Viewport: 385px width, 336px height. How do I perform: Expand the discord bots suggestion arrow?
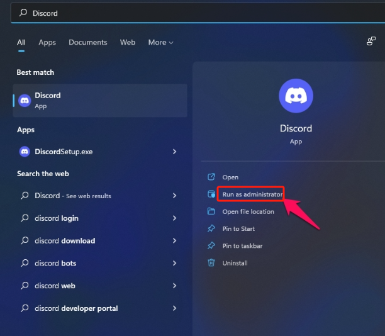(174, 263)
